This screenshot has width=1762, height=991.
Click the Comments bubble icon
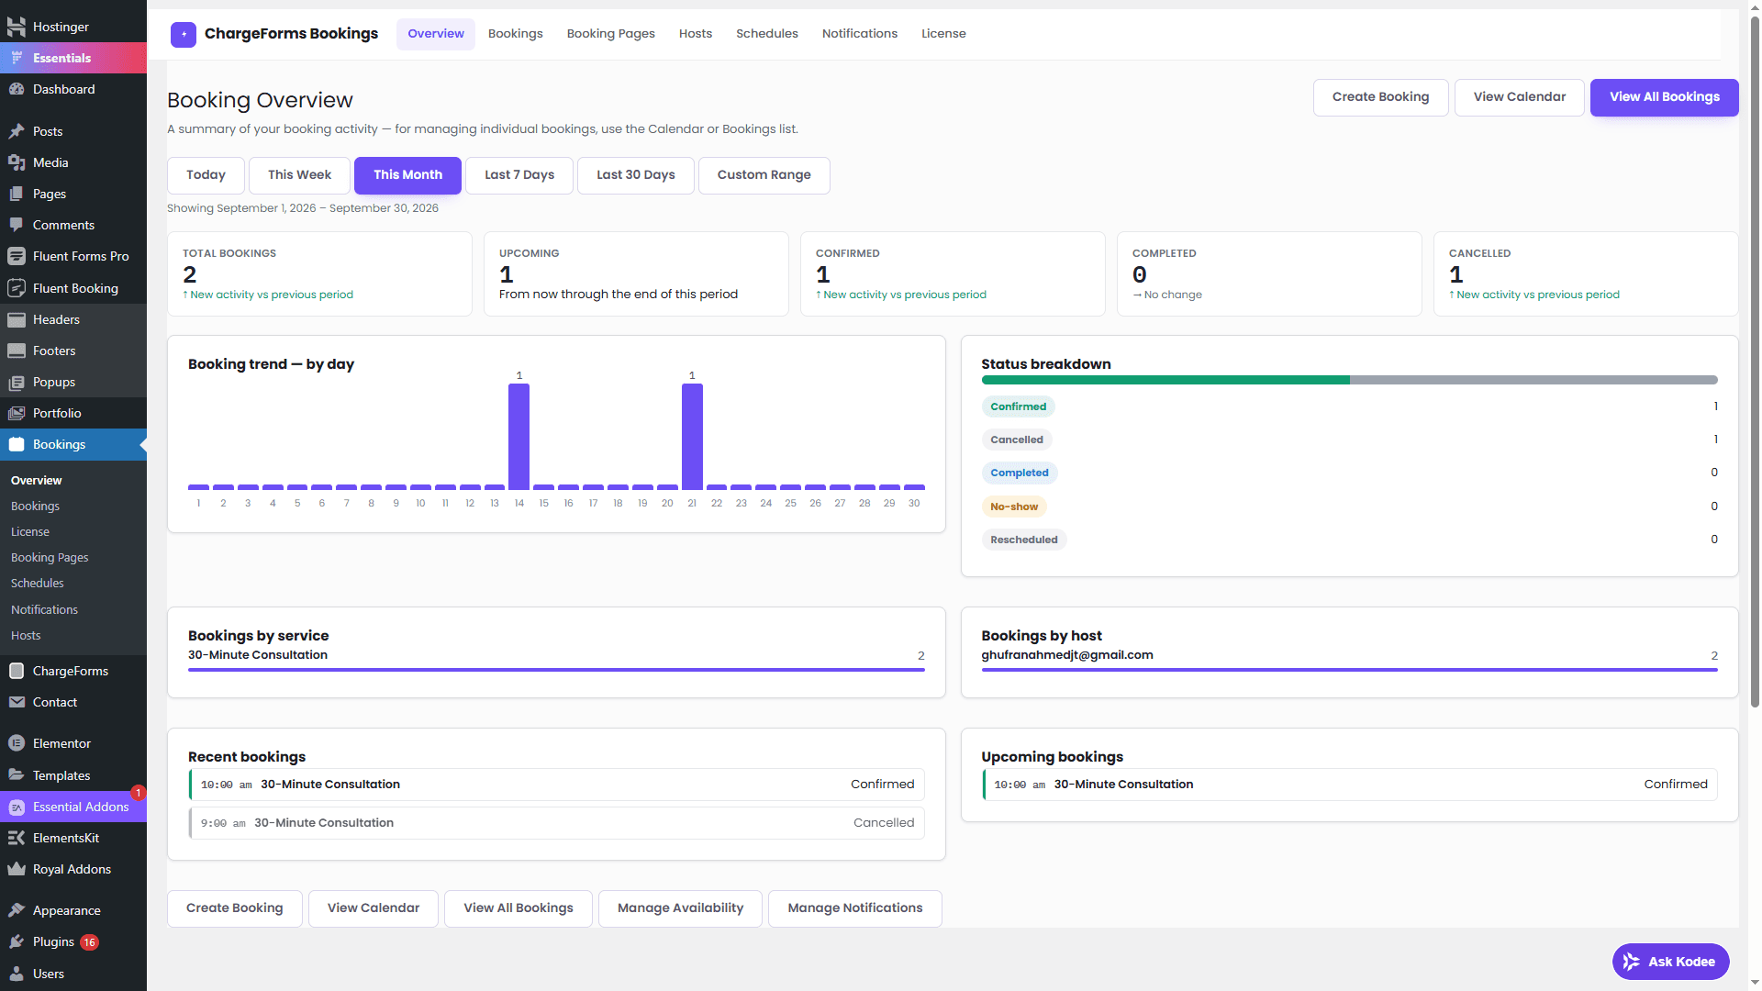point(17,225)
